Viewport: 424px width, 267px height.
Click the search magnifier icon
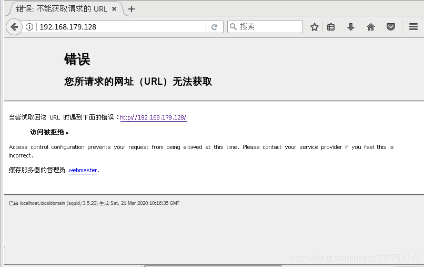point(233,26)
